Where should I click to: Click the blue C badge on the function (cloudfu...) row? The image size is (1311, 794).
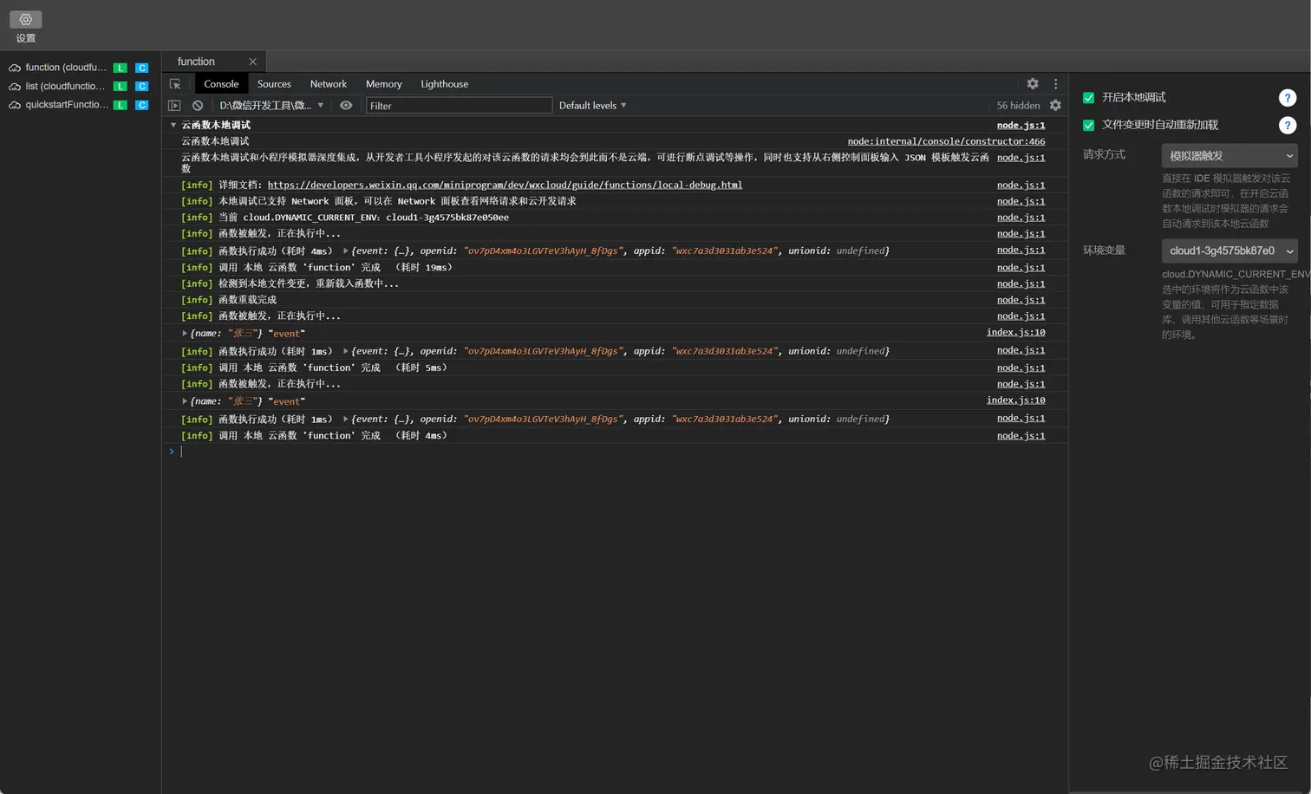click(142, 68)
